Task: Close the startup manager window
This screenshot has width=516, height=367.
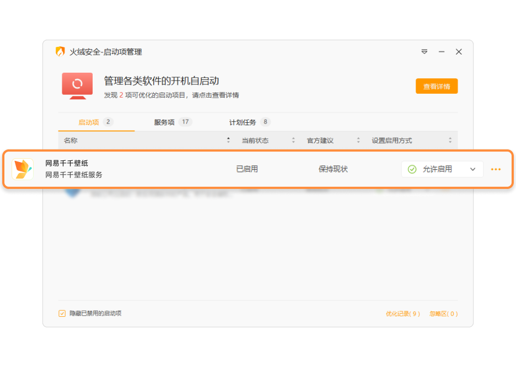Action: click(459, 52)
